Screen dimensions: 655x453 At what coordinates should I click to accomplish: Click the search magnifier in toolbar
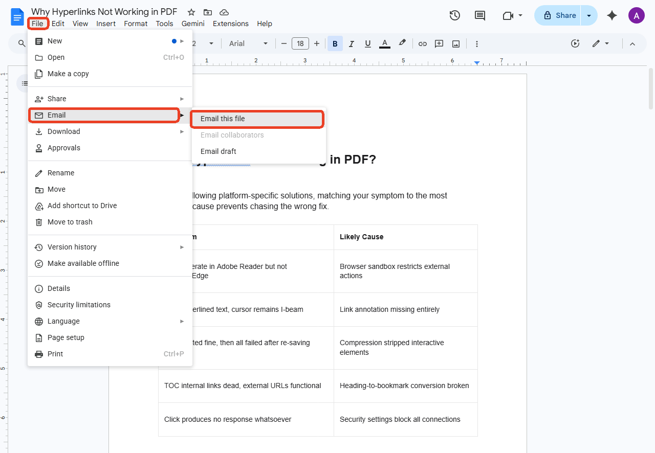(21, 43)
